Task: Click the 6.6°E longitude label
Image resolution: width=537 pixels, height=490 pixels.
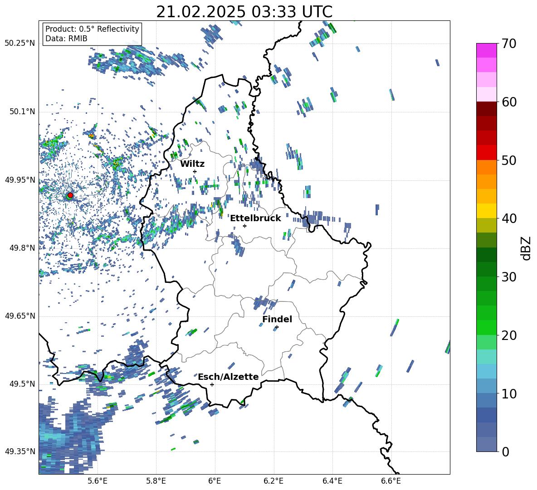Action: click(391, 481)
